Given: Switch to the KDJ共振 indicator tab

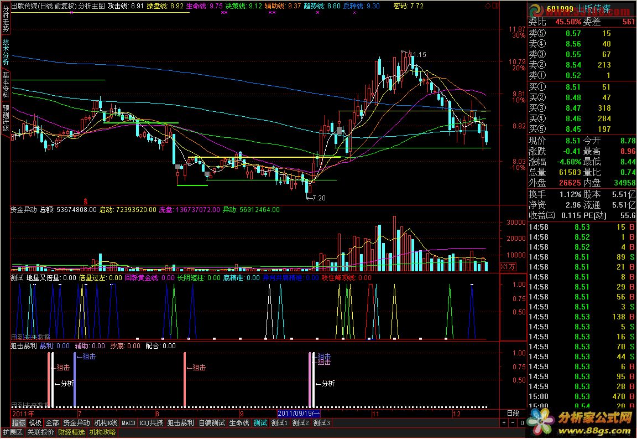Looking at the screenshot, I should (x=151, y=423).
